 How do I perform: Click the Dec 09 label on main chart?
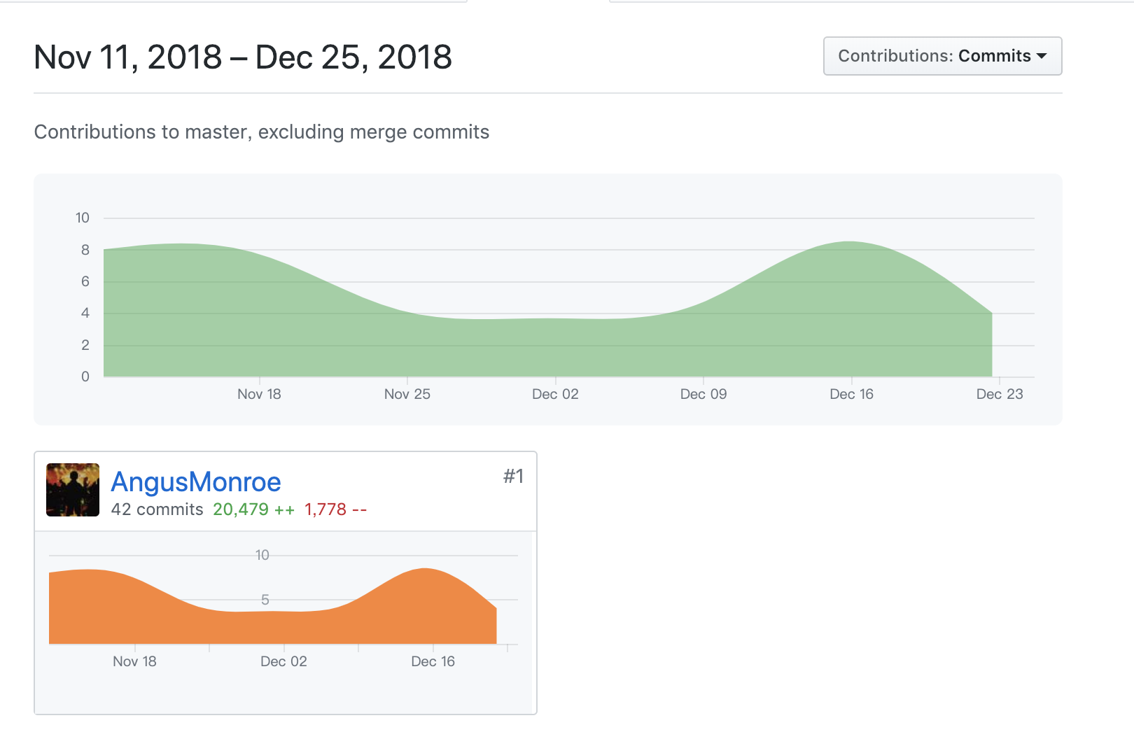(703, 394)
